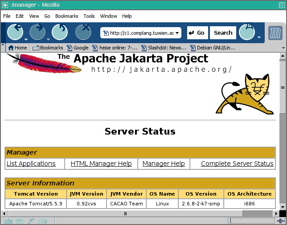Click the Forward navigation button
The width and height of the screenshot is (287, 225).
point(37,32)
